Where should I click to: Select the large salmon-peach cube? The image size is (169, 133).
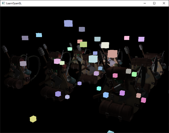pyautogui.click(x=112, y=54)
